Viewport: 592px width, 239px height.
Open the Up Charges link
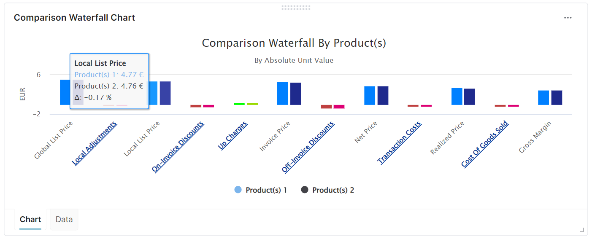[233, 135]
